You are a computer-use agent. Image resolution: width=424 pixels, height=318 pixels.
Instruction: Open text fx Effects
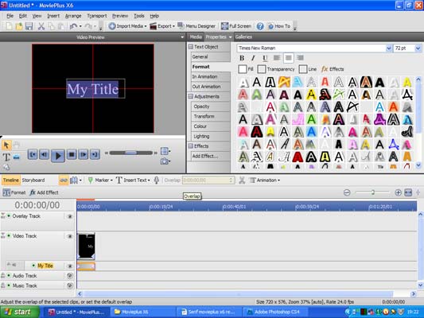click(333, 69)
